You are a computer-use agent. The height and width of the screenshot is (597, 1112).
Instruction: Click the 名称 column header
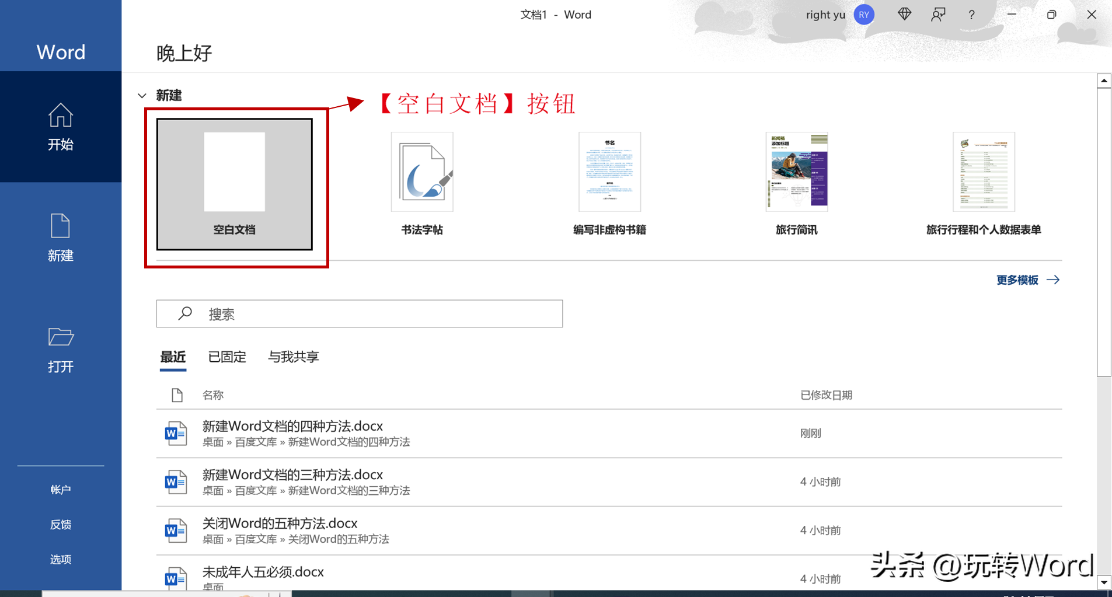pyautogui.click(x=213, y=395)
